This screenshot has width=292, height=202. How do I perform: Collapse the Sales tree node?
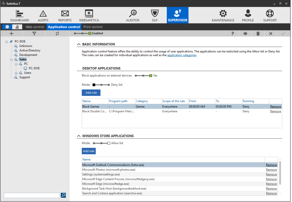pyautogui.click(x=11, y=60)
